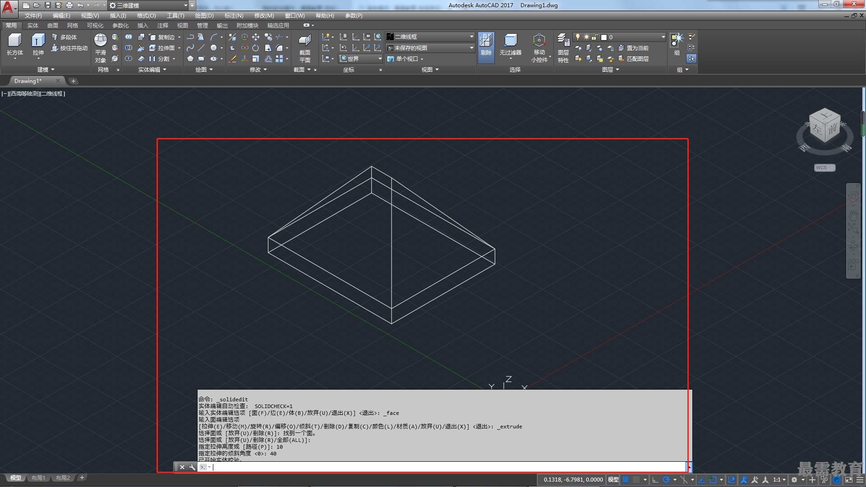Click the Plot/Print icon in quick access toolbar
The height and width of the screenshot is (487, 866).
(69, 5)
